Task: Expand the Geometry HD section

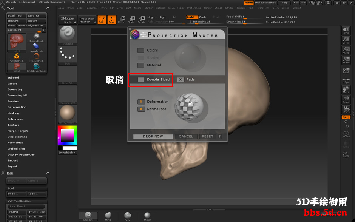Action: pyautogui.click(x=17, y=95)
